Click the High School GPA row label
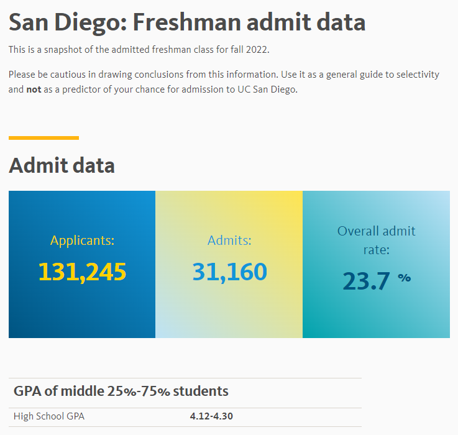The image size is (458, 435). coord(49,416)
